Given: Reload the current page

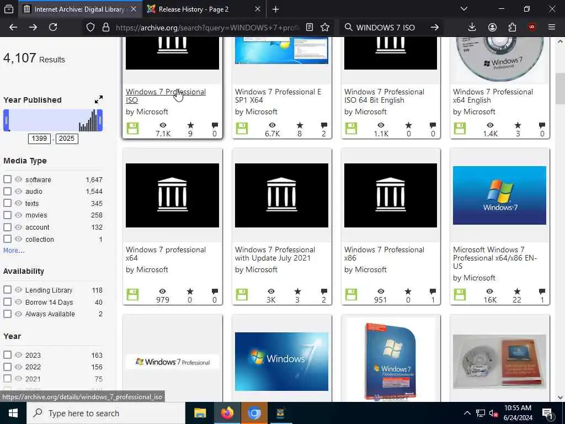Looking at the screenshot, I should coord(53,27).
